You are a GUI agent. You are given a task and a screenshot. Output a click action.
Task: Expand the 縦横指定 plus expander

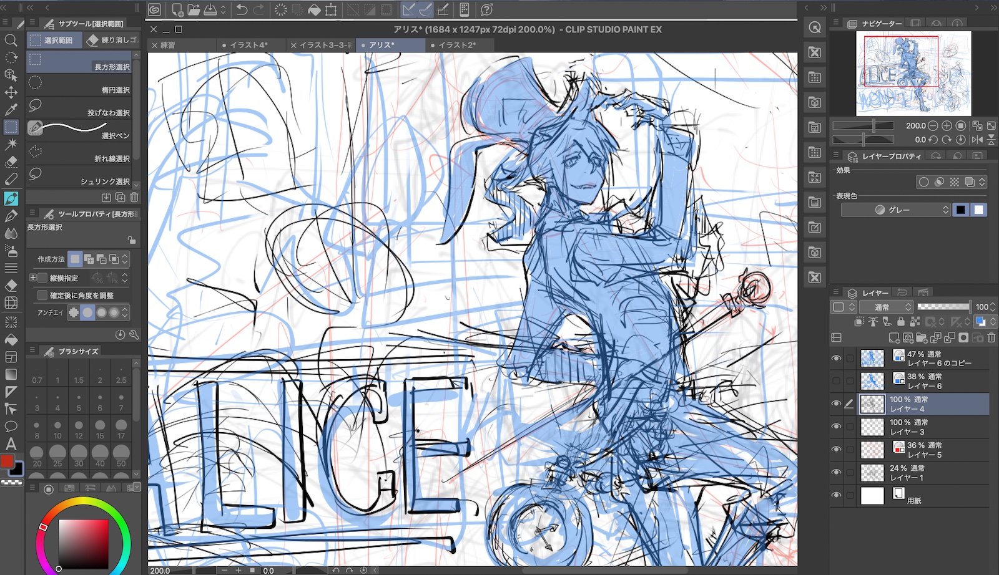point(32,278)
